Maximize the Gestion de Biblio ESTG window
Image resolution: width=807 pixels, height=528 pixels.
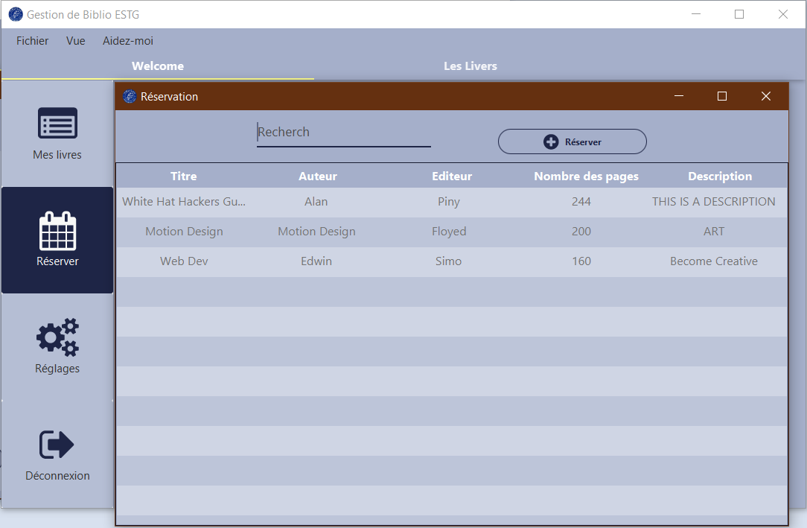[x=739, y=14]
